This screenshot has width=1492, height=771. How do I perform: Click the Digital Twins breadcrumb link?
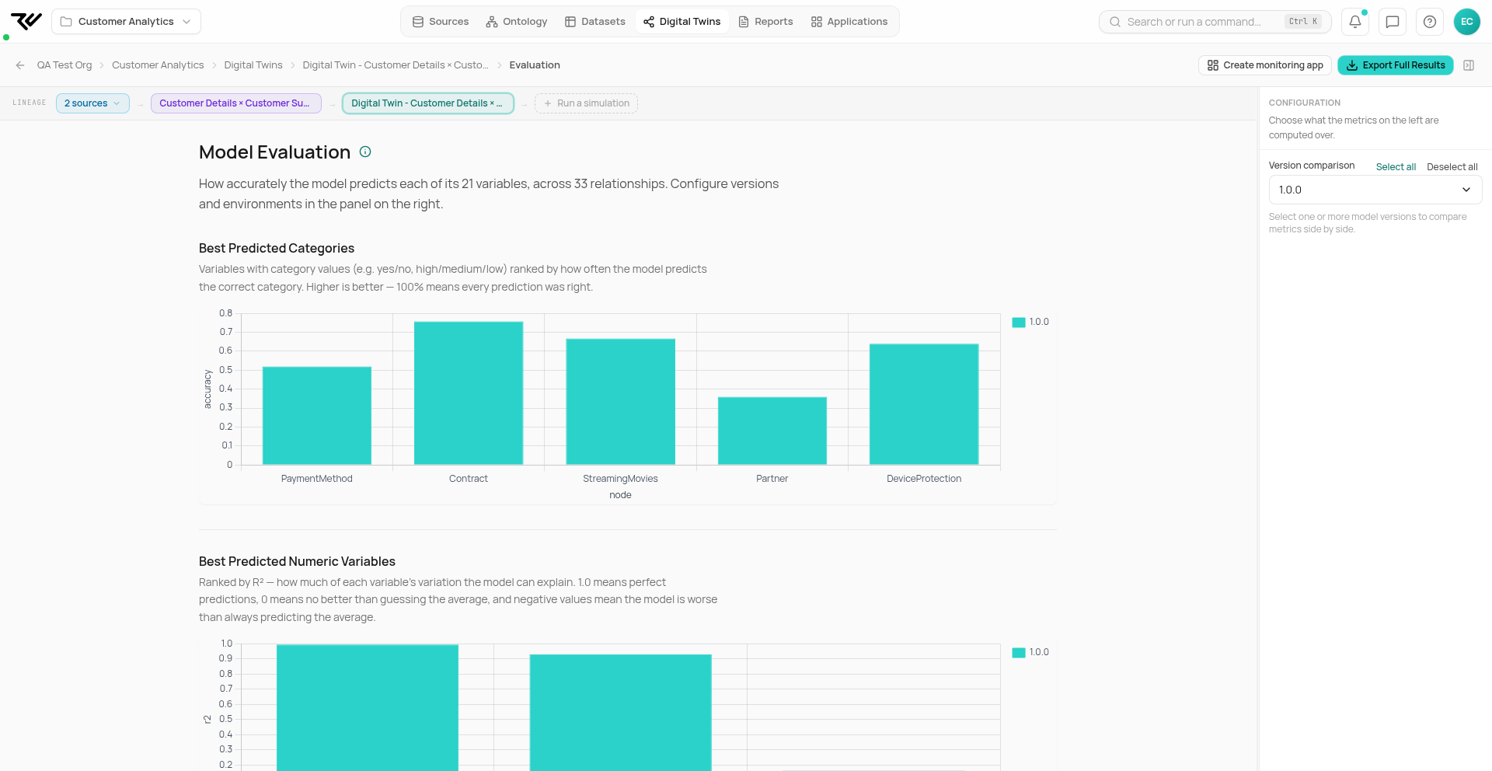tap(253, 65)
